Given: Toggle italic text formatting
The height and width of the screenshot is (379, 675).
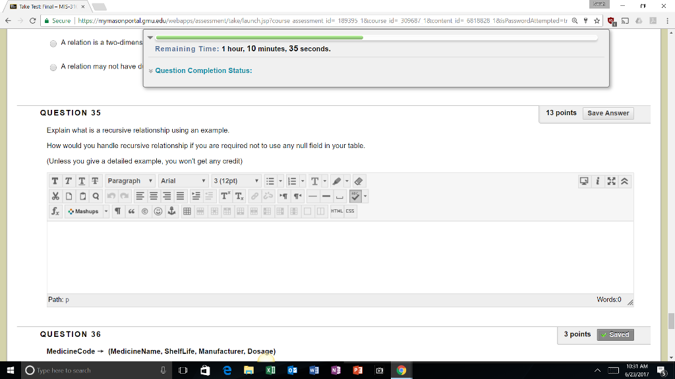Looking at the screenshot, I should pyautogui.click(x=67, y=180).
